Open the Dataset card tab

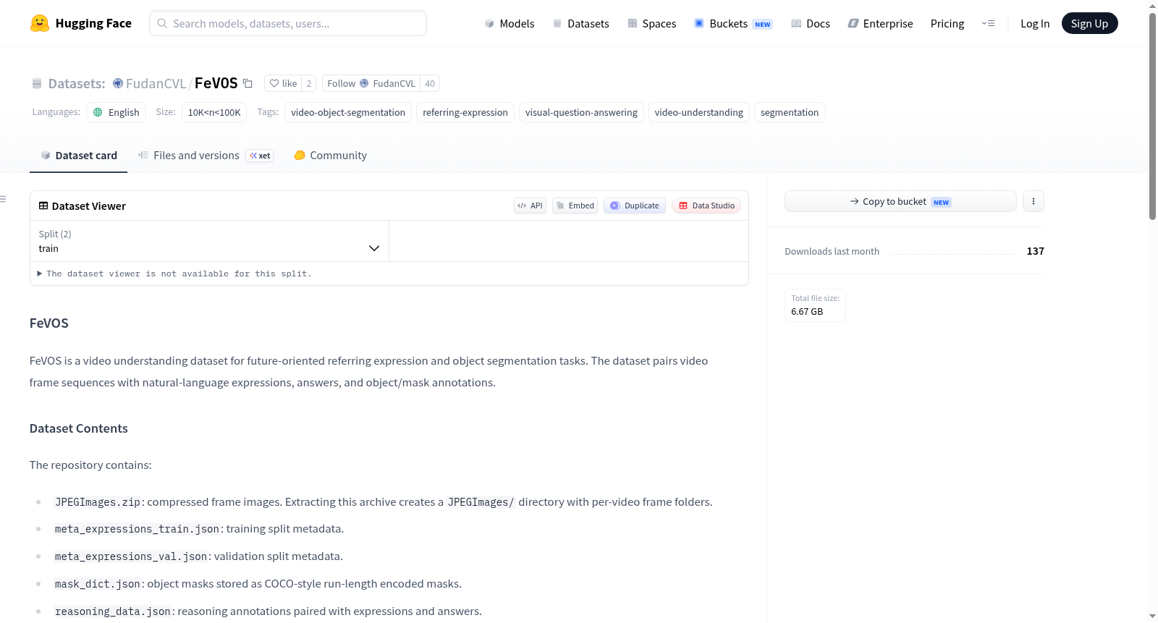(x=78, y=156)
